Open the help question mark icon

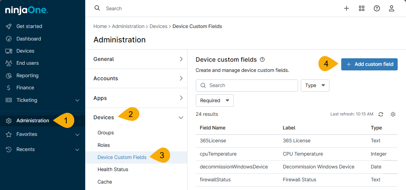376,8
